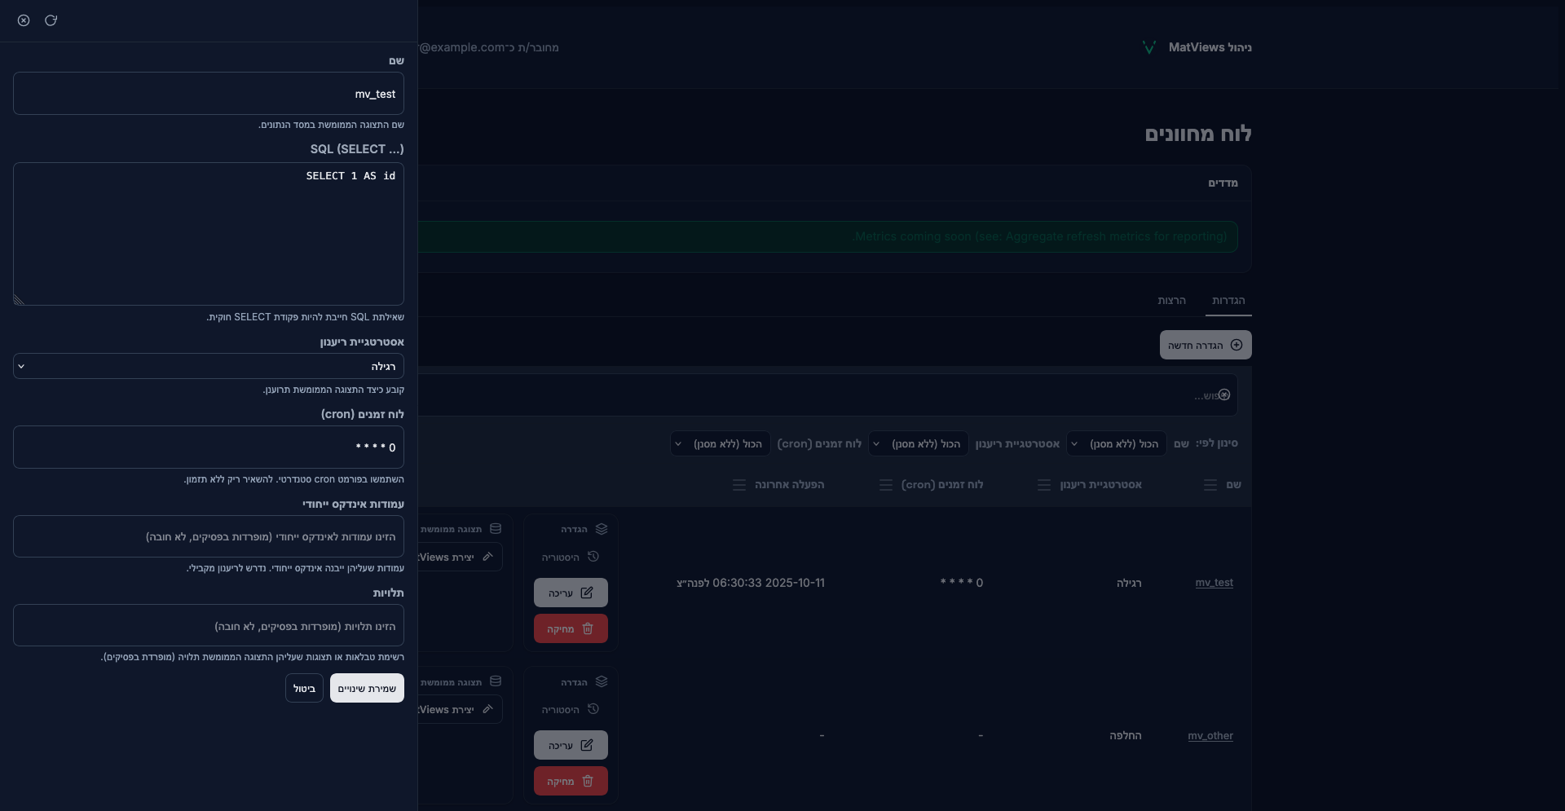Open the mv_other link in table

pos(1210,735)
